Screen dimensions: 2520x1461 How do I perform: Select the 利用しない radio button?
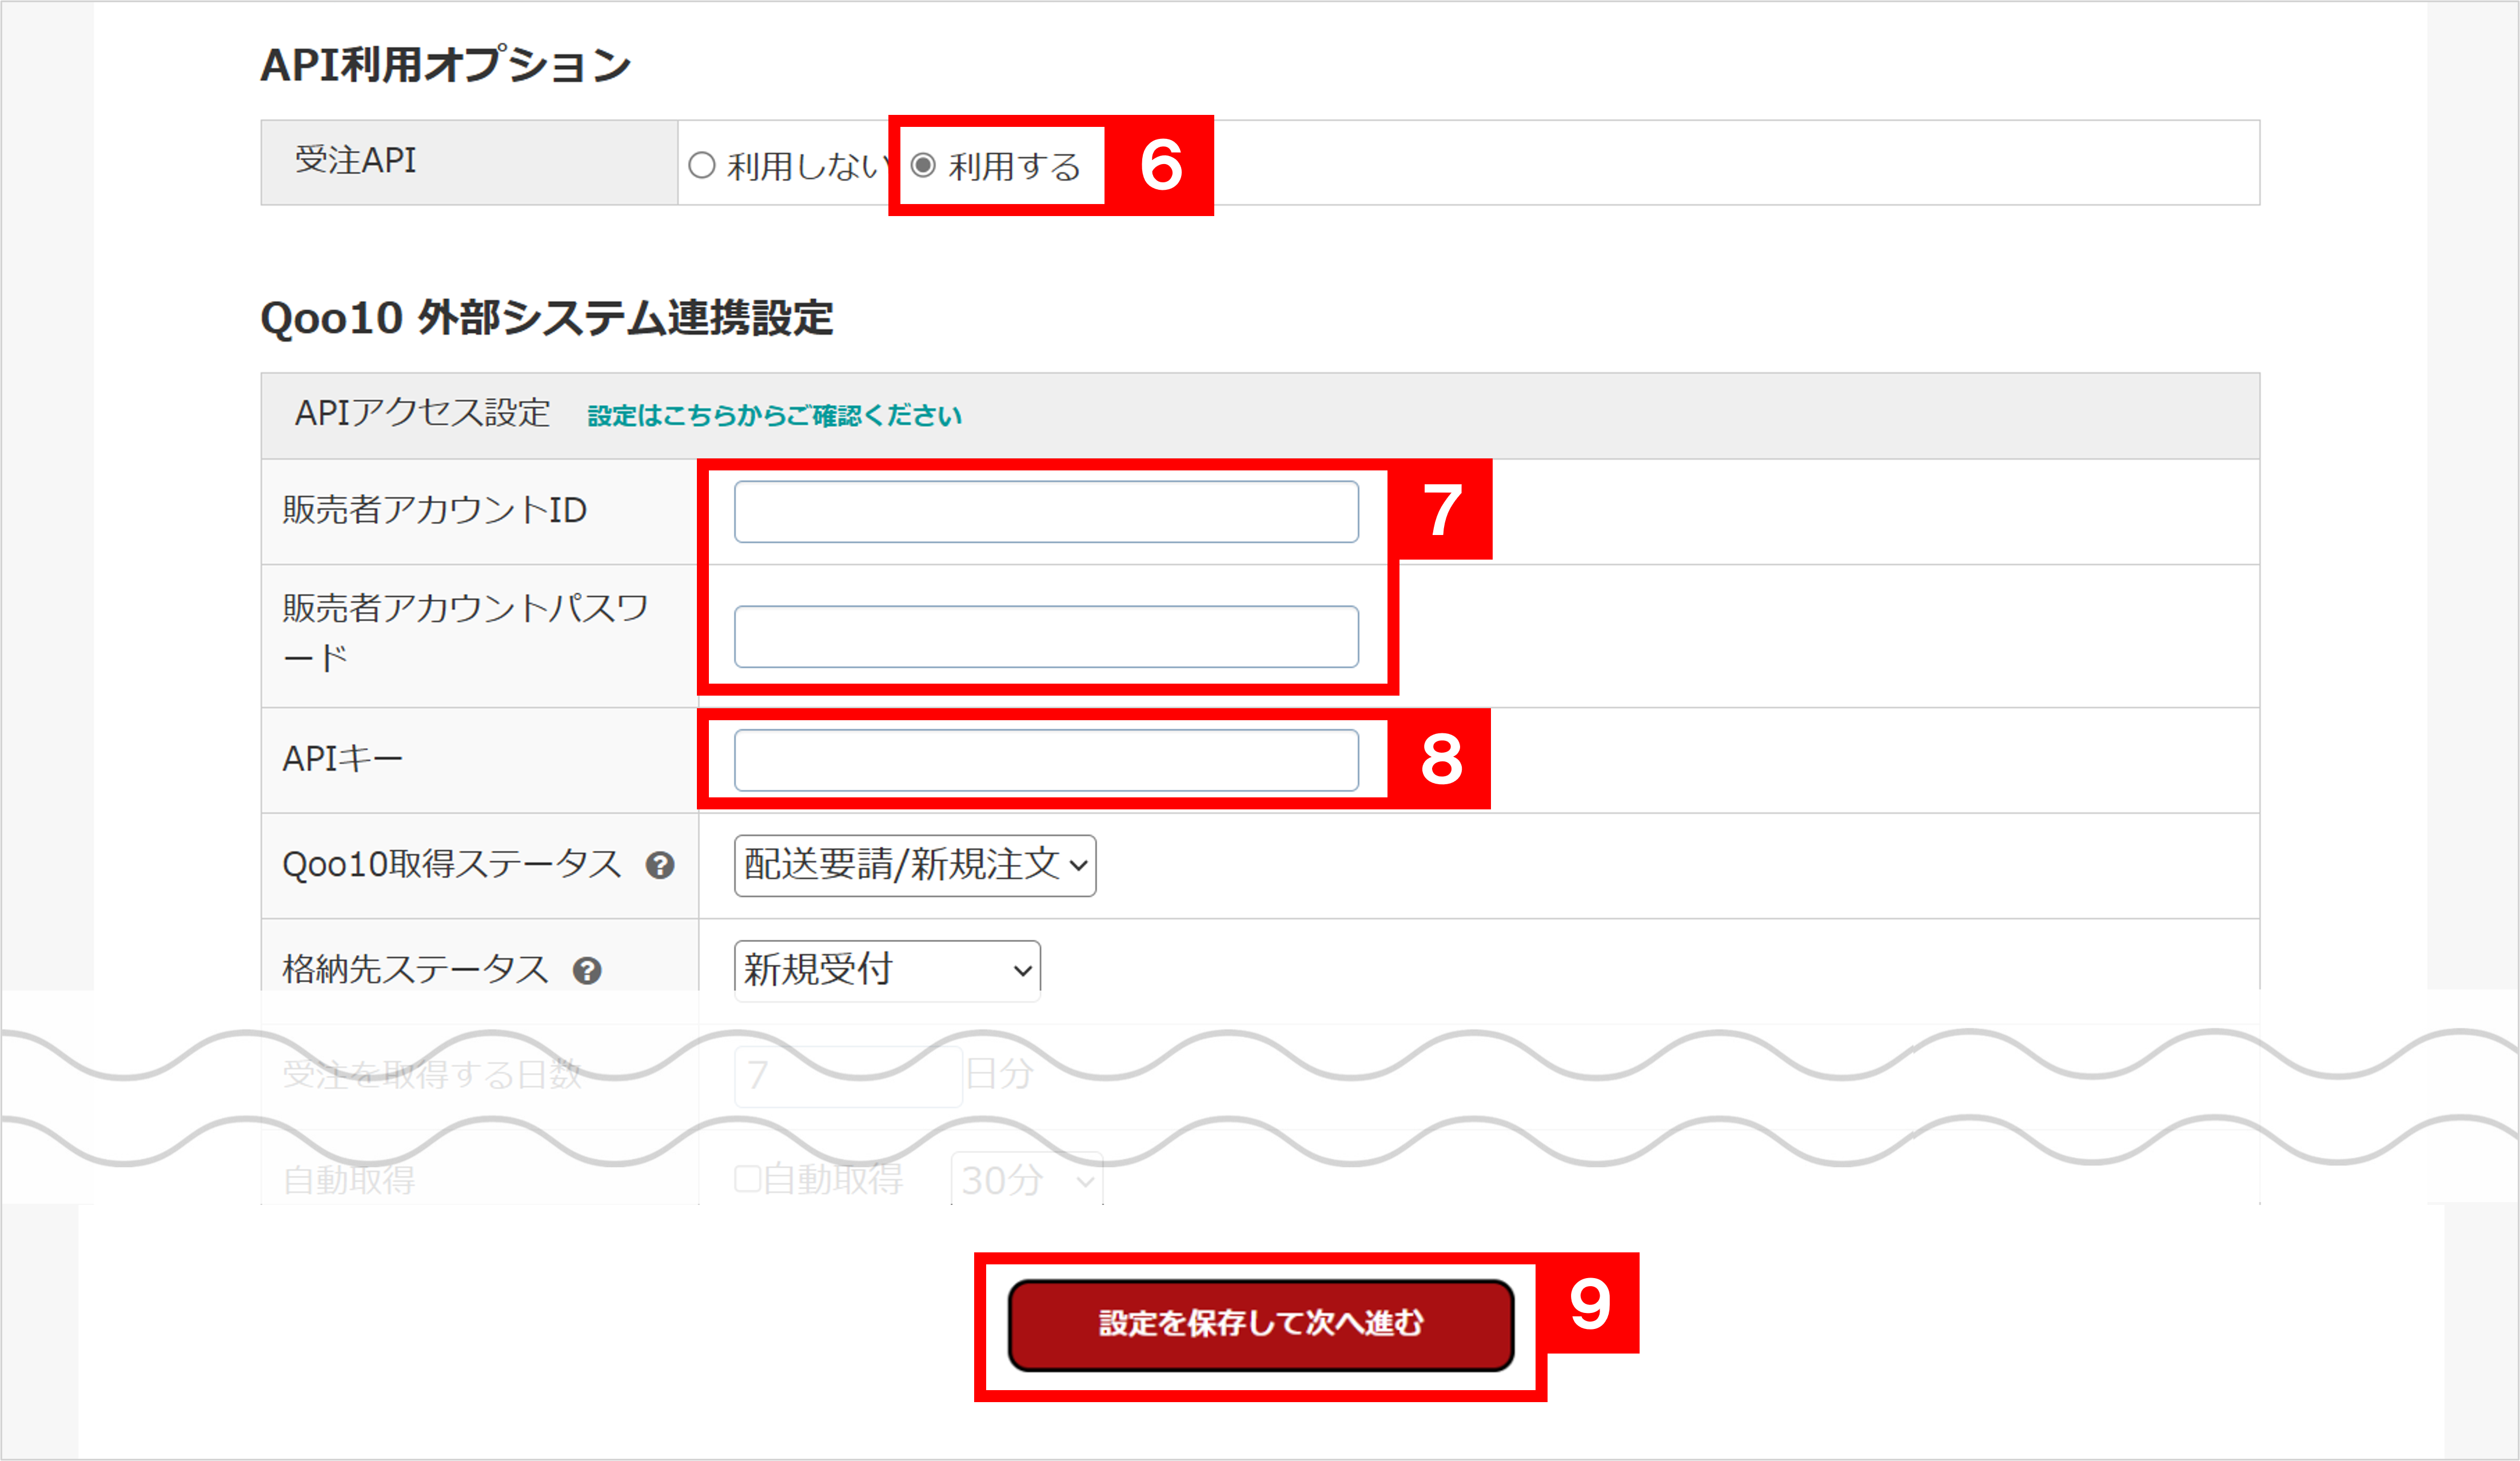[x=702, y=165]
